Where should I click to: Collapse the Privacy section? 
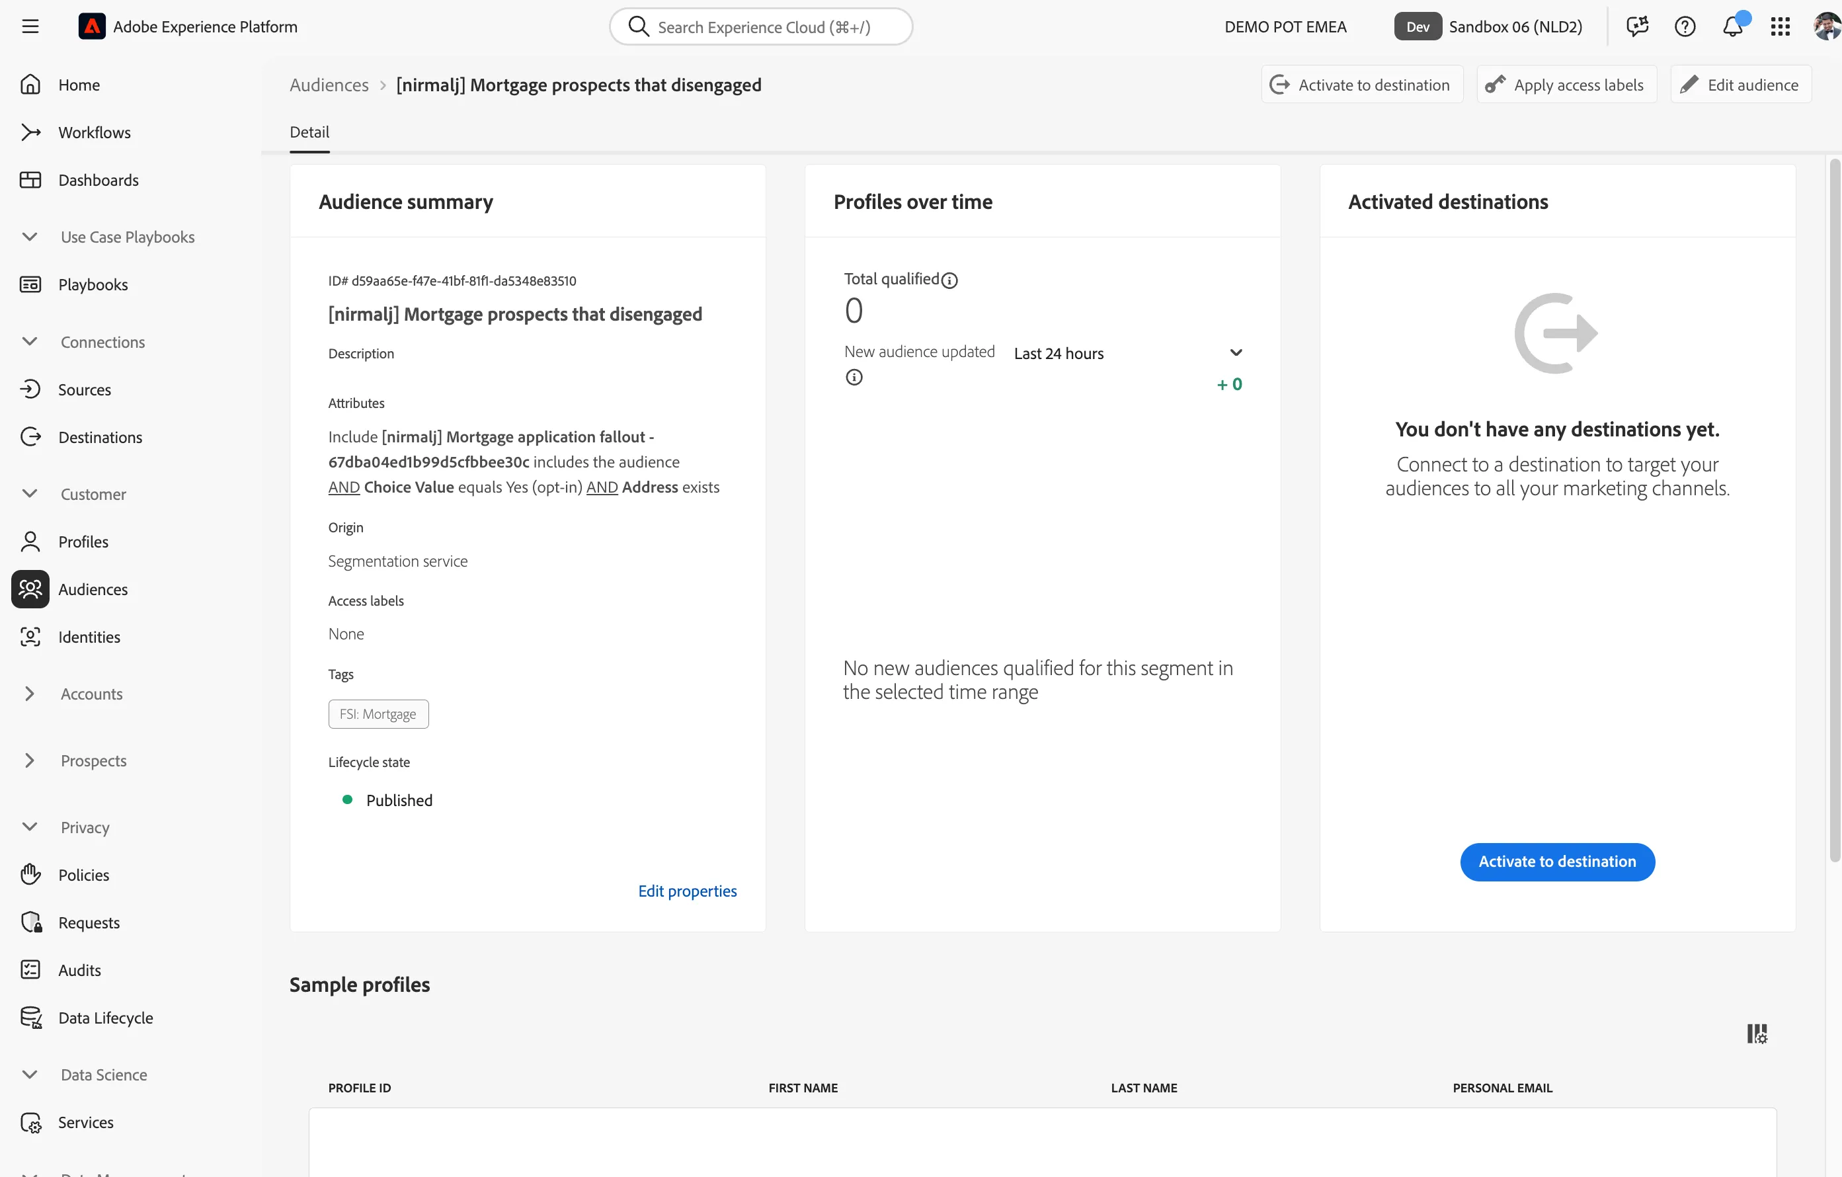tap(30, 827)
